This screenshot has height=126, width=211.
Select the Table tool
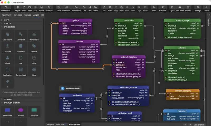(x=59, y=9)
